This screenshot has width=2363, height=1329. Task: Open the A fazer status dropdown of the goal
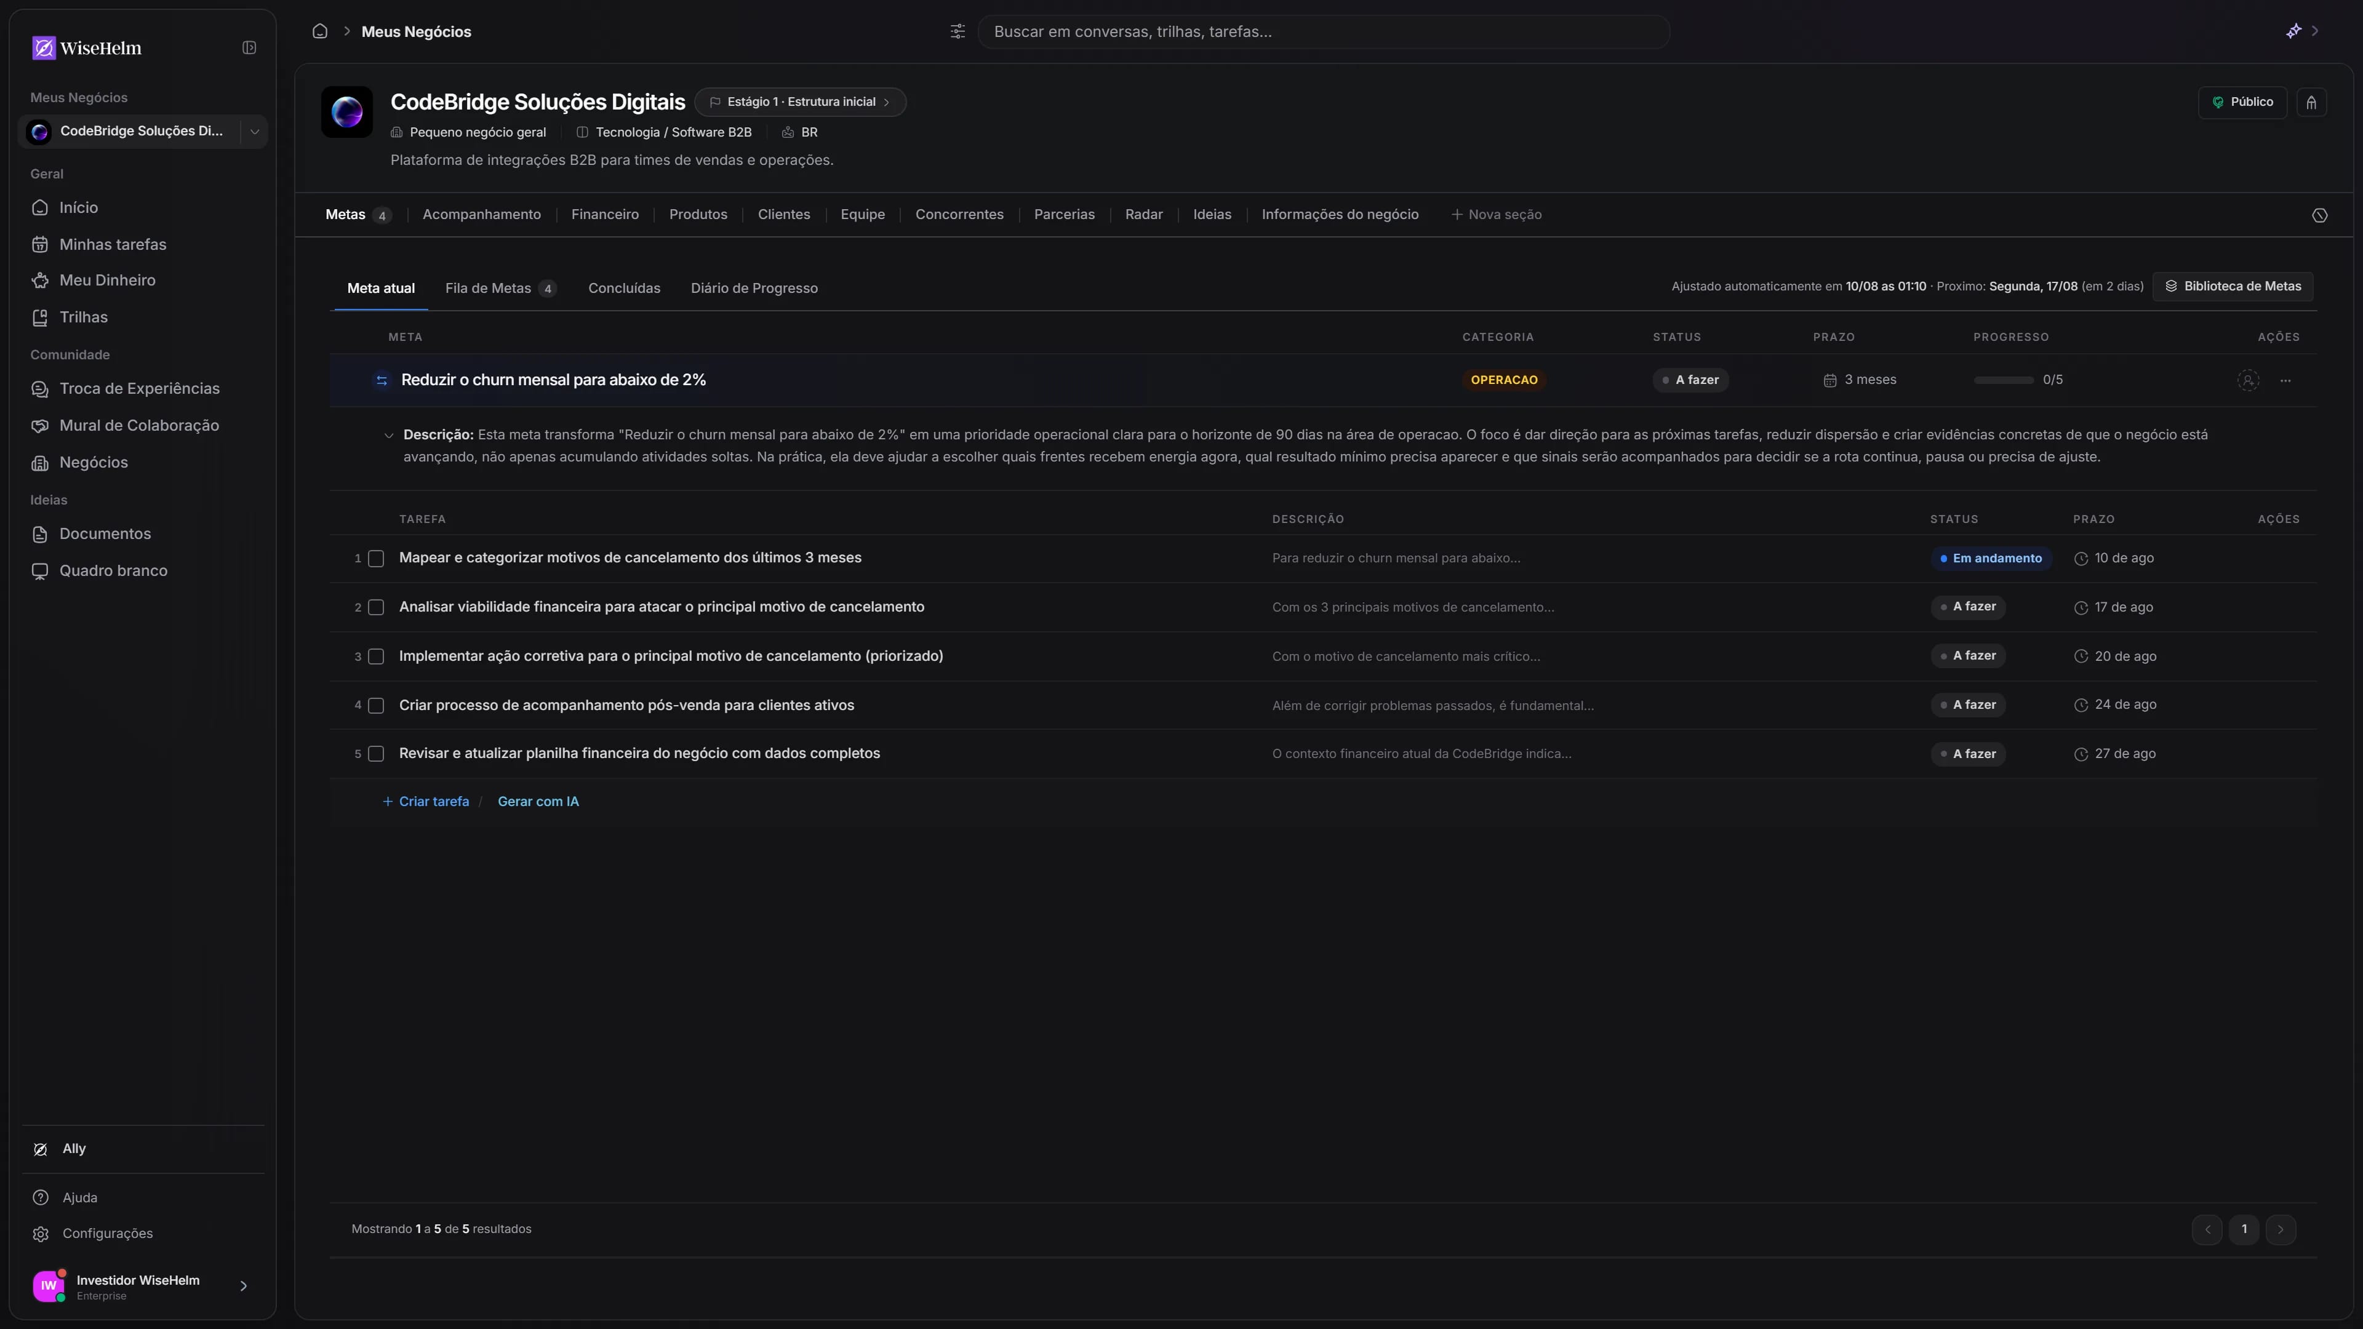coord(1690,380)
